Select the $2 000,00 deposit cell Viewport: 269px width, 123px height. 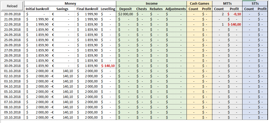[126, 14]
